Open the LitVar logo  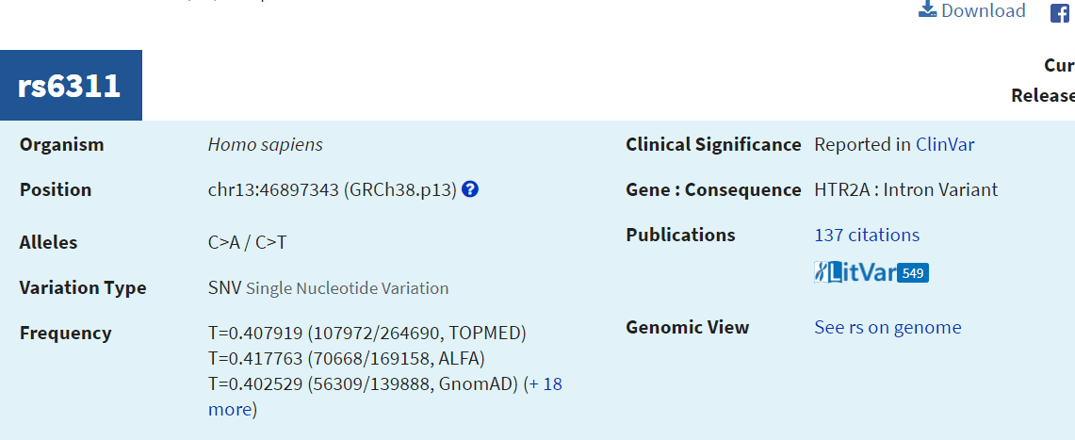[x=855, y=273]
